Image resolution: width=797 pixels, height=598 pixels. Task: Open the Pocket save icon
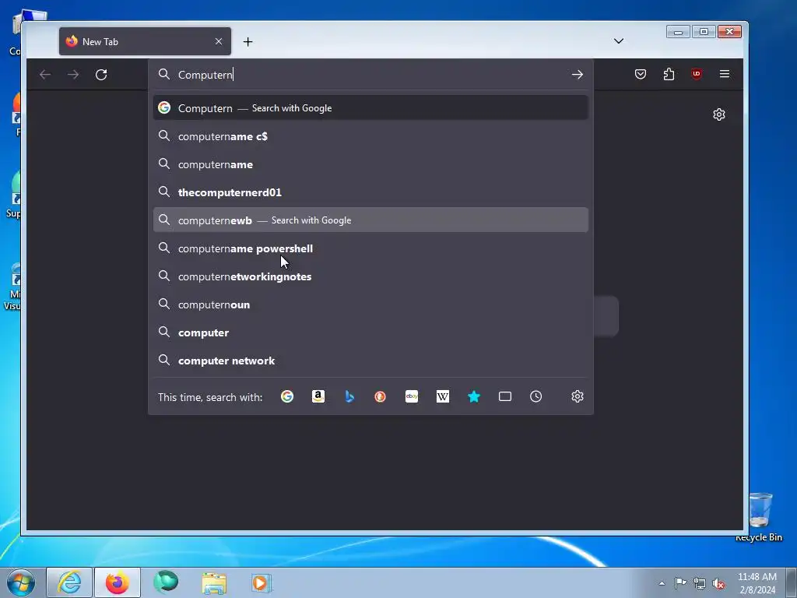(641, 74)
